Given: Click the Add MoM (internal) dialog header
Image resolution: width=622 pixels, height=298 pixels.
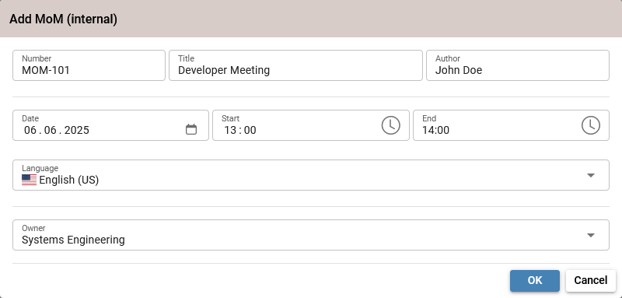Looking at the screenshot, I should coord(311,19).
